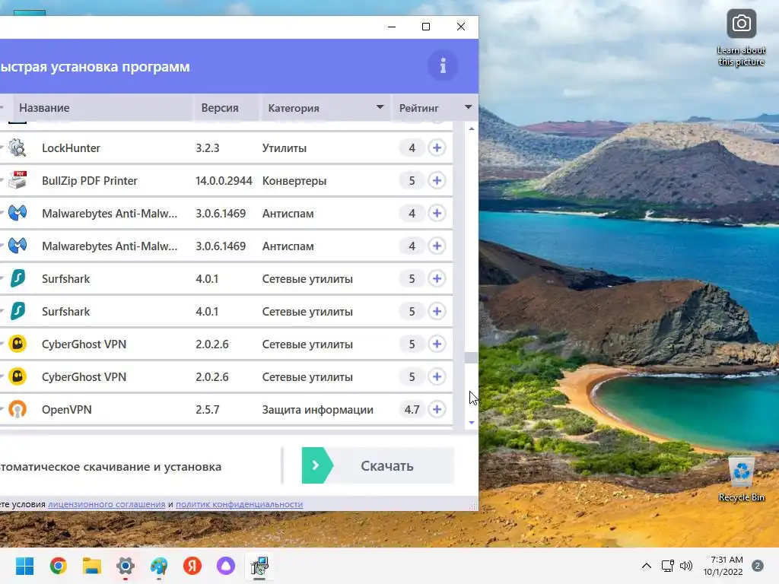Image resolution: width=779 pixels, height=584 pixels.
Task: Add LockHunter with its plus button
Action: (437, 148)
